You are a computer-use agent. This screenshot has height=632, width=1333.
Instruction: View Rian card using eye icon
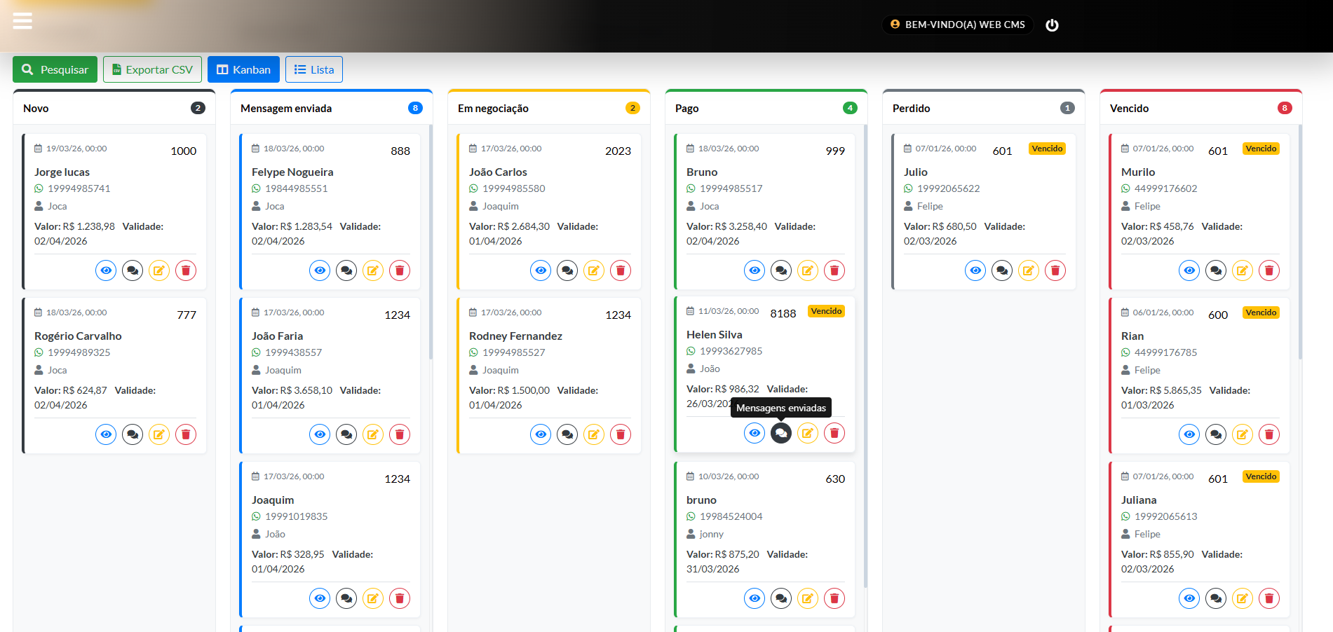pyautogui.click(x=1189, y=434)
